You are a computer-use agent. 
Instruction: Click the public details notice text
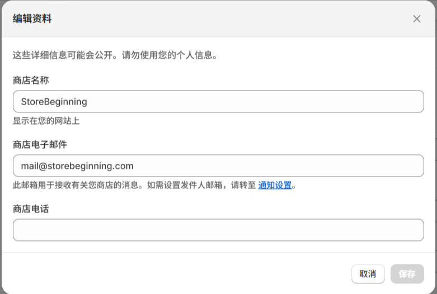115,55
